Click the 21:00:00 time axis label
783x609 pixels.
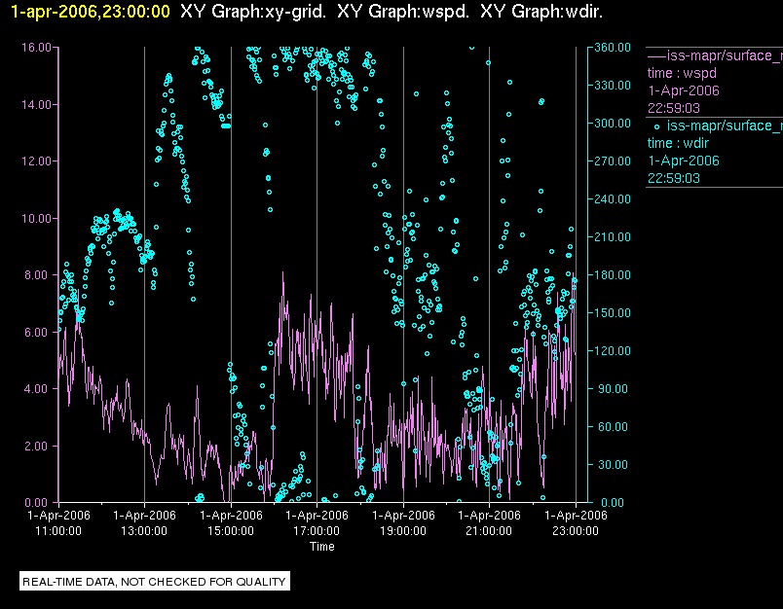489,531
